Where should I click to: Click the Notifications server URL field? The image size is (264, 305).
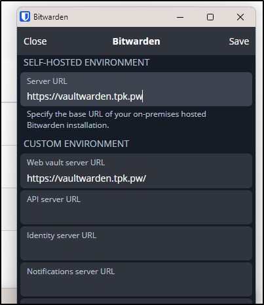coord(136,279)
